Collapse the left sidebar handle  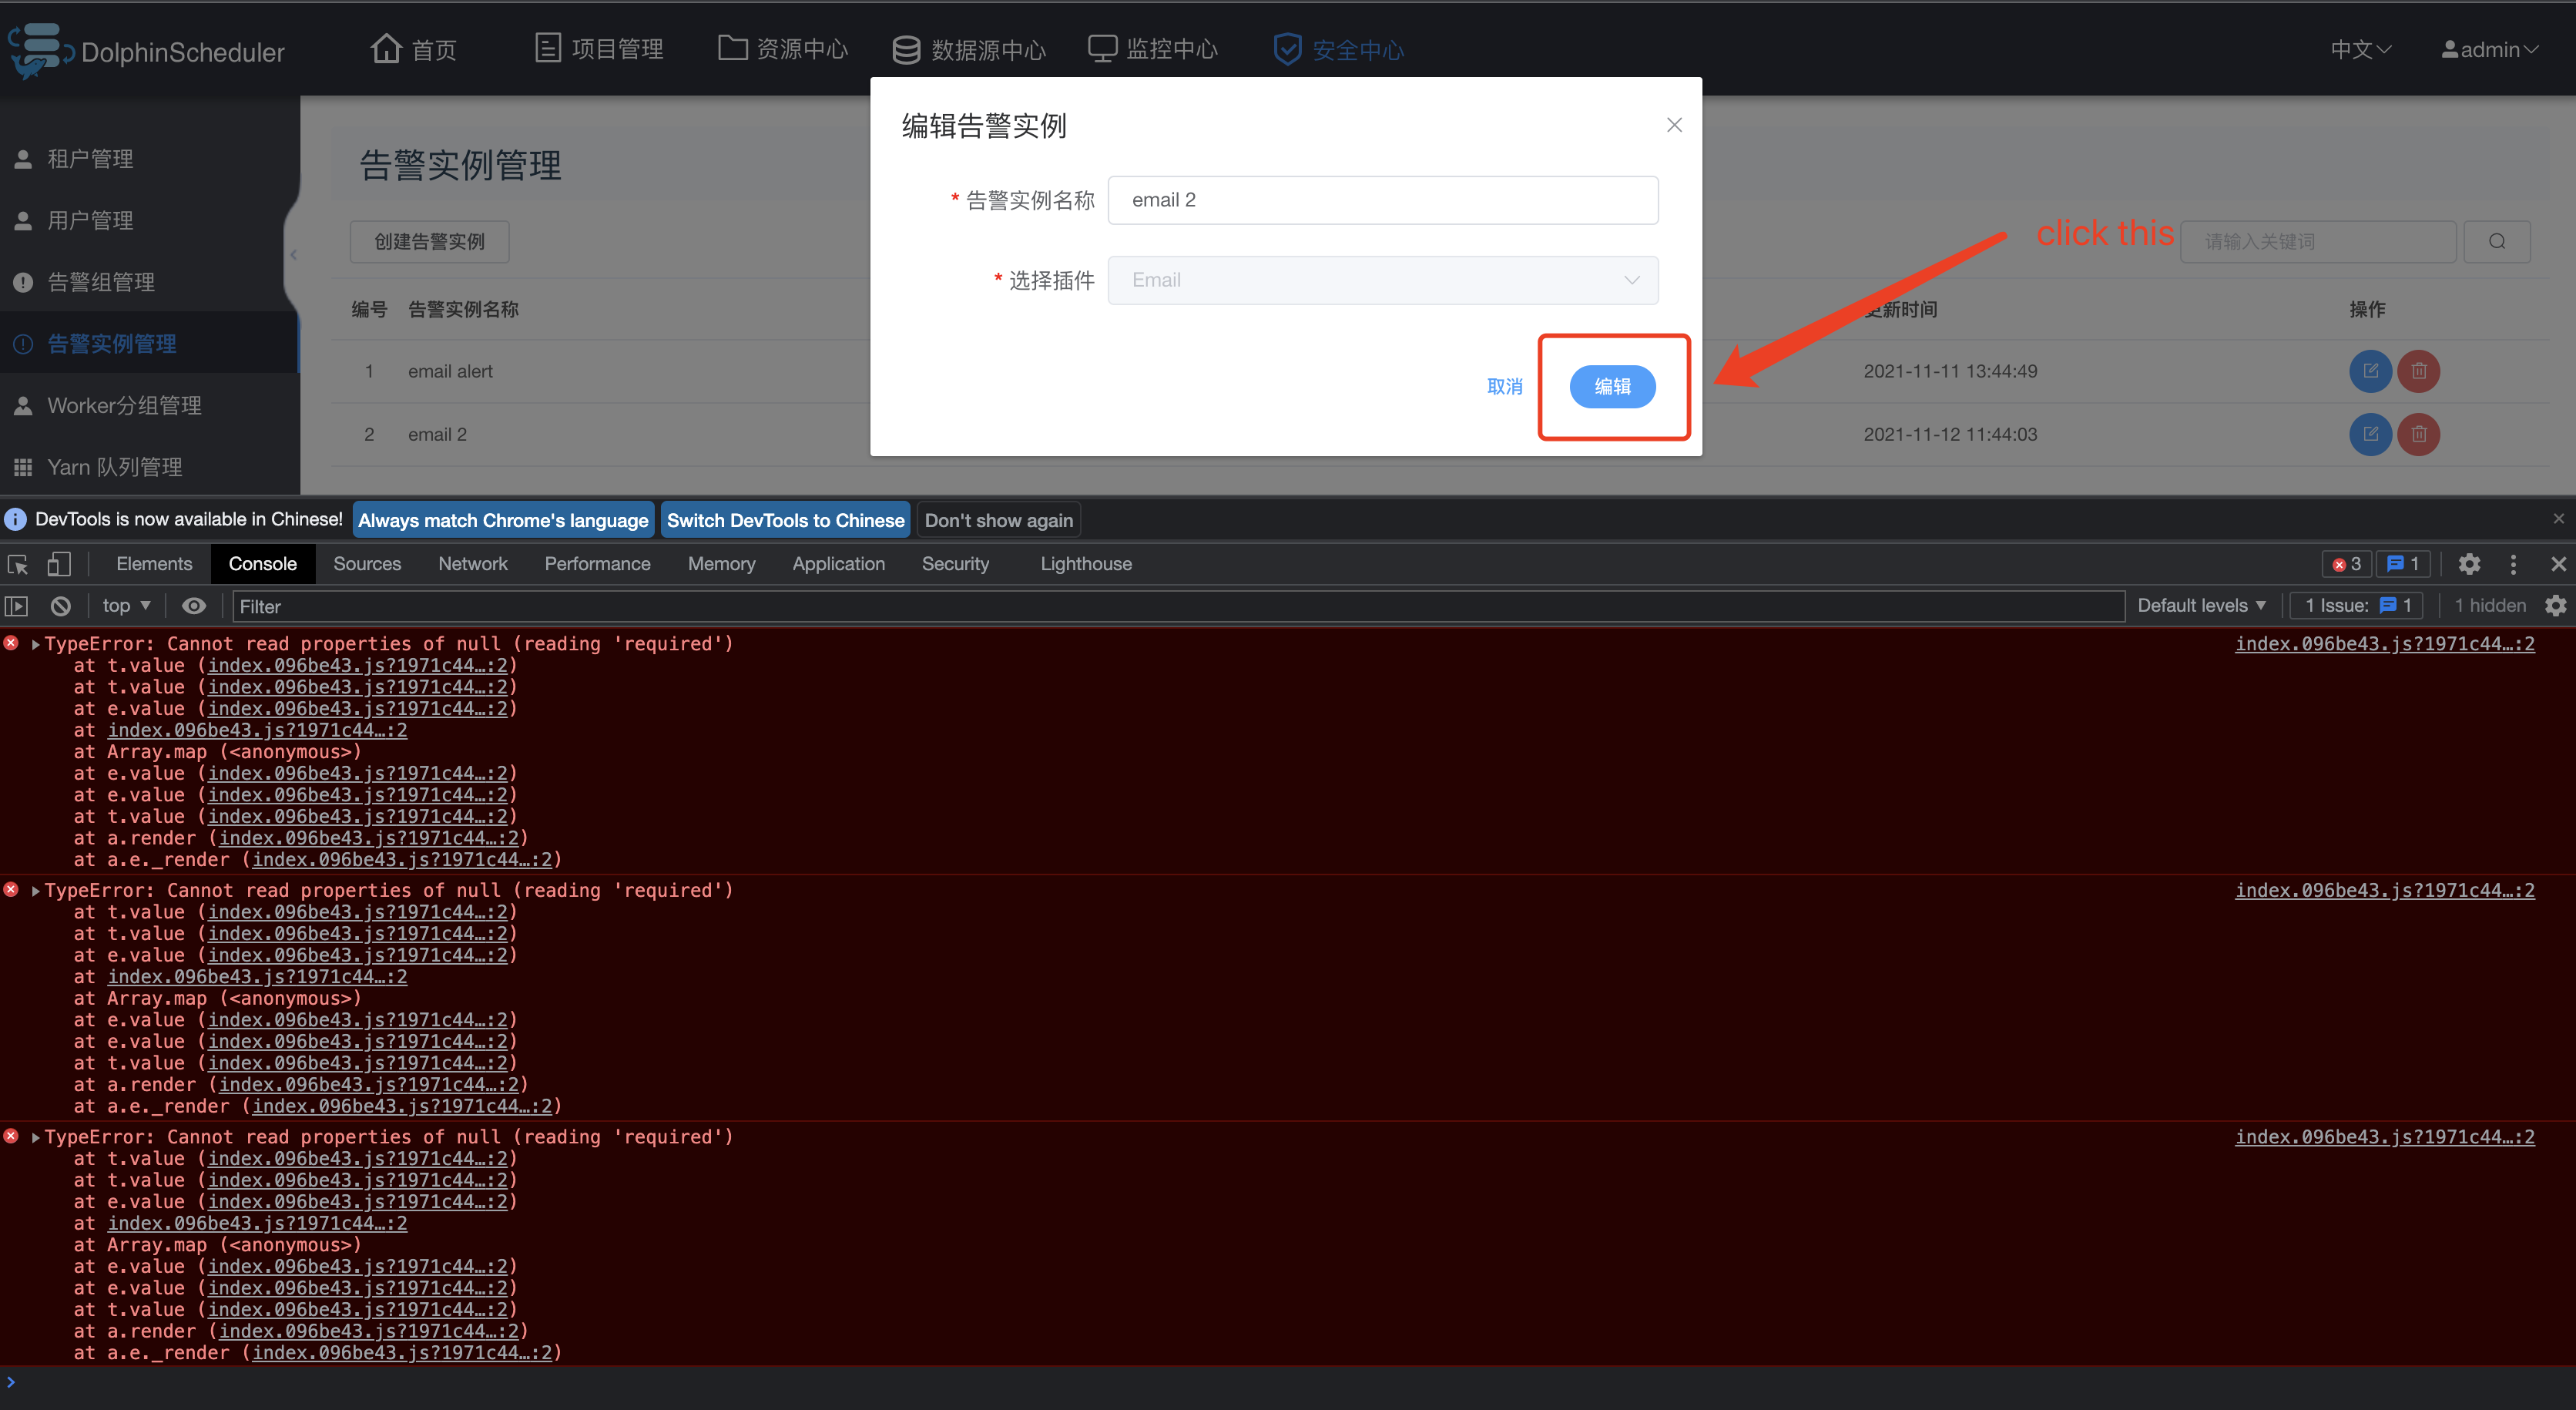293,255
